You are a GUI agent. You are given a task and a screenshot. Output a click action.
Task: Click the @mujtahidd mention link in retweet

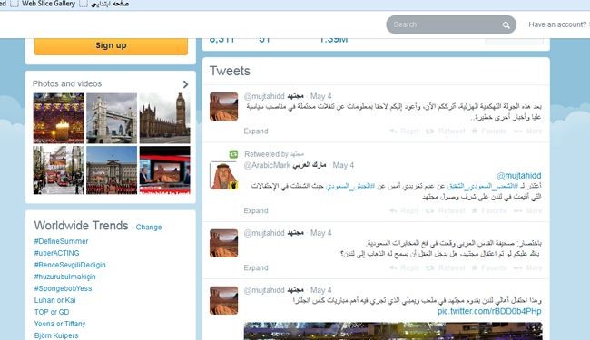pyautogui.click(x=519, y=176)
